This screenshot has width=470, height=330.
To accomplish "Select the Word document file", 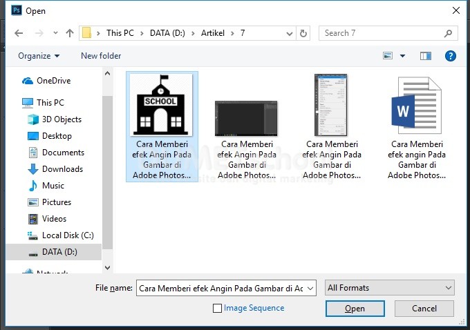I will tap(417, 128).
